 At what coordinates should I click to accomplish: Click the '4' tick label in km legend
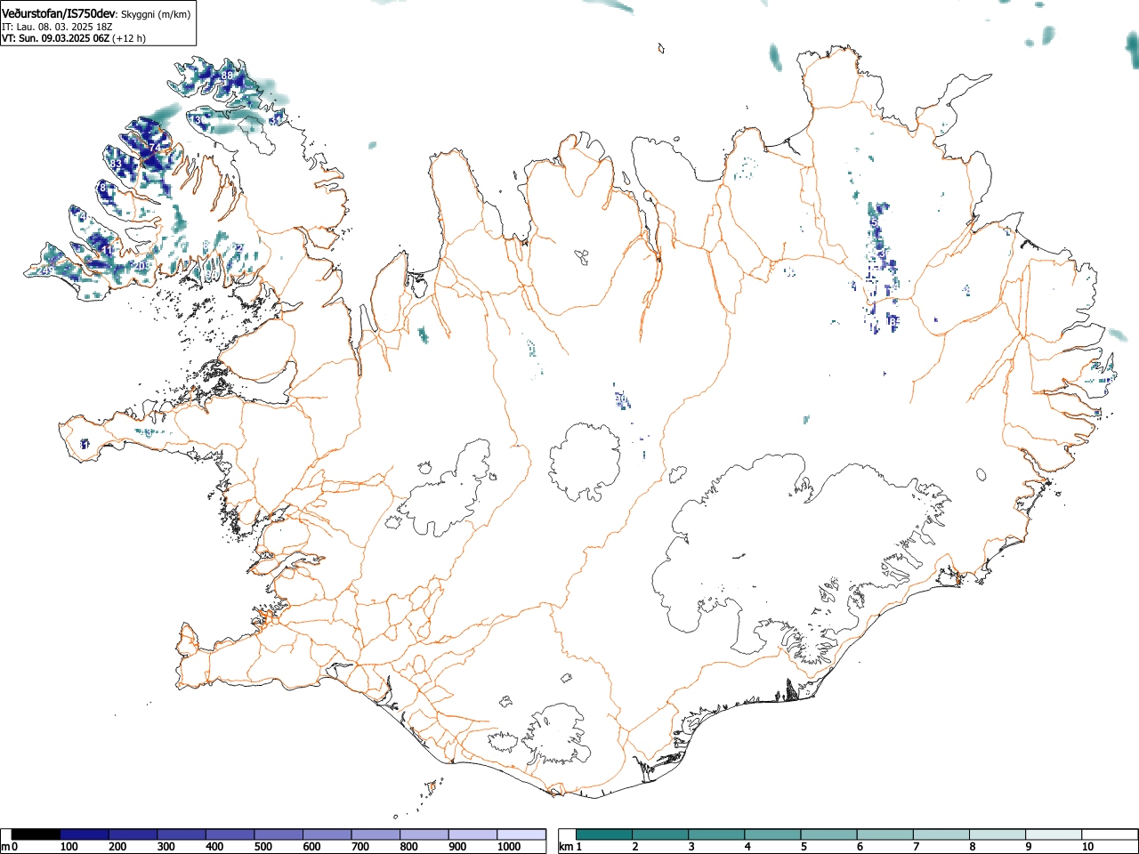click(x=747, y=847)
